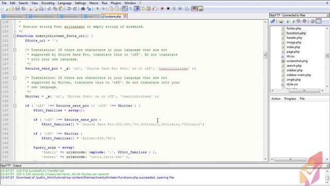Screen dimensions: 330x186
Task: Open the Language menu
Action: tap(64, 3)
